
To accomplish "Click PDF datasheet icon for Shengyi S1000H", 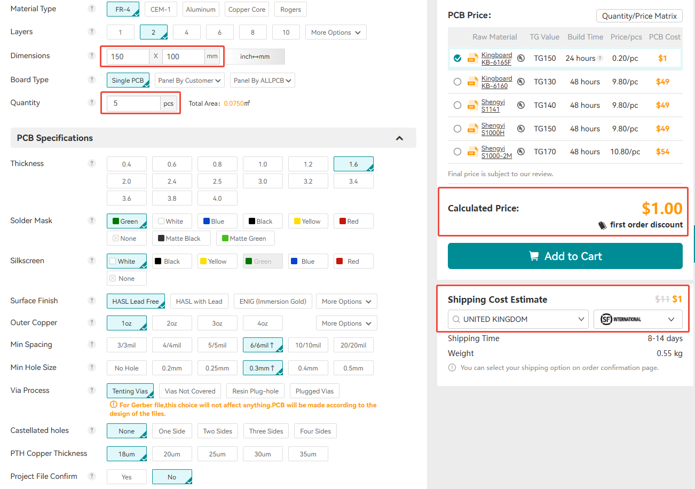I will coord(472,129).
